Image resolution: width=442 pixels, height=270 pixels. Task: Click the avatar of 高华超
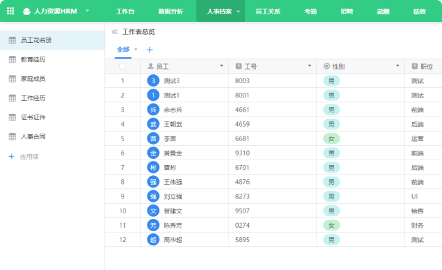(x=153, y=239)
